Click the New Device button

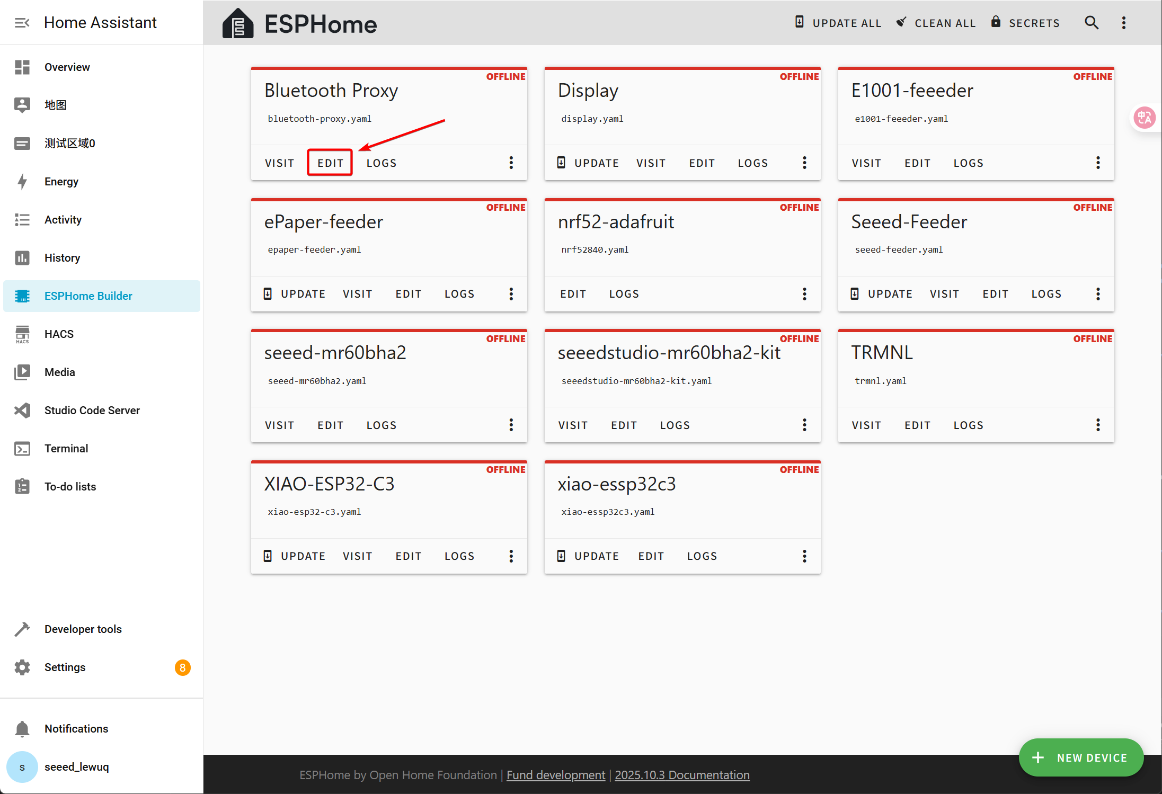[1081, 758]
